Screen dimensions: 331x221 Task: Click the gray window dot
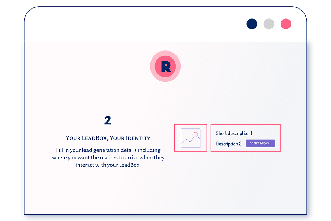(x=269, y=24)
